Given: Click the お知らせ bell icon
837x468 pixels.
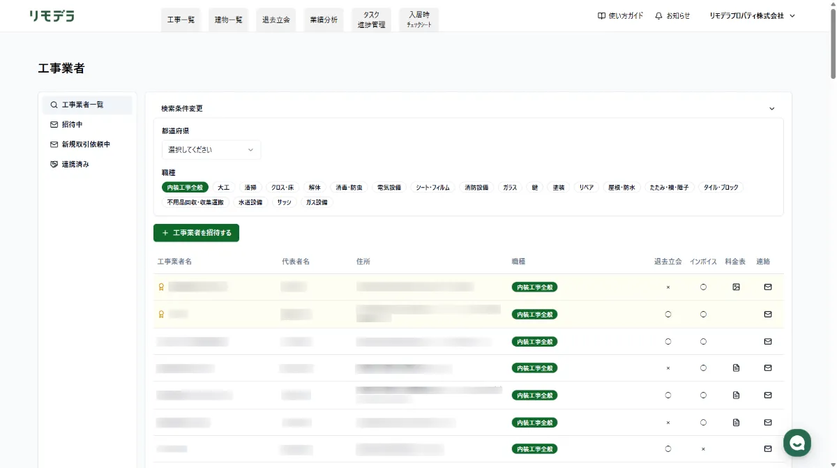Looking at the screenshot, I should point(658,15).
